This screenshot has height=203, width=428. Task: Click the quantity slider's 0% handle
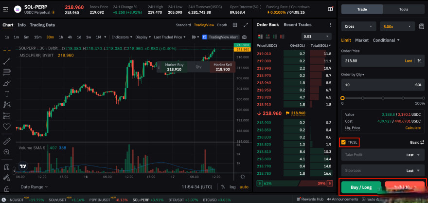click(x=342, y=98)
